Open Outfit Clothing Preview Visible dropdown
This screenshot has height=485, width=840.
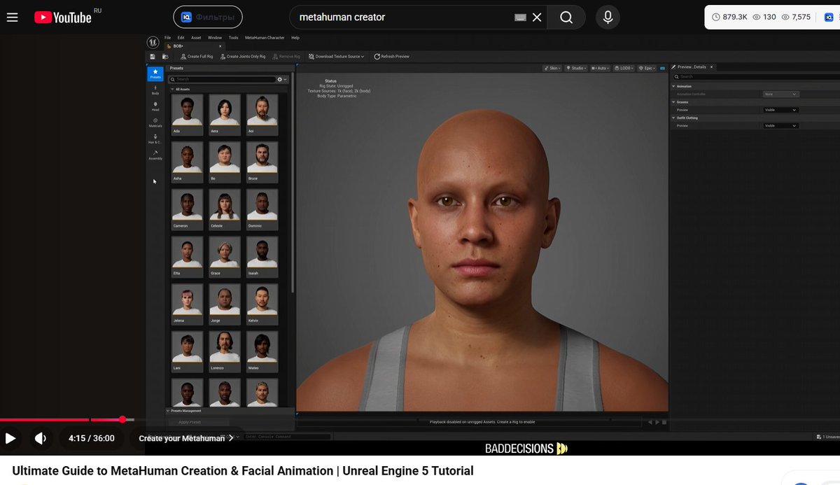(x=780, y=126)
